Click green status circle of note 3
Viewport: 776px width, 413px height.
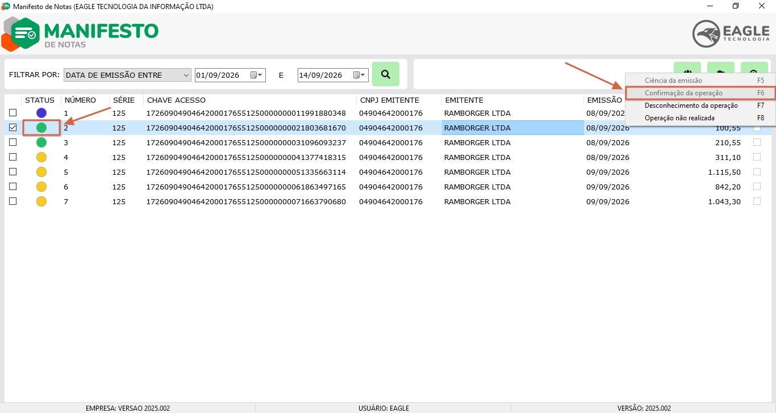pos(41,142)
